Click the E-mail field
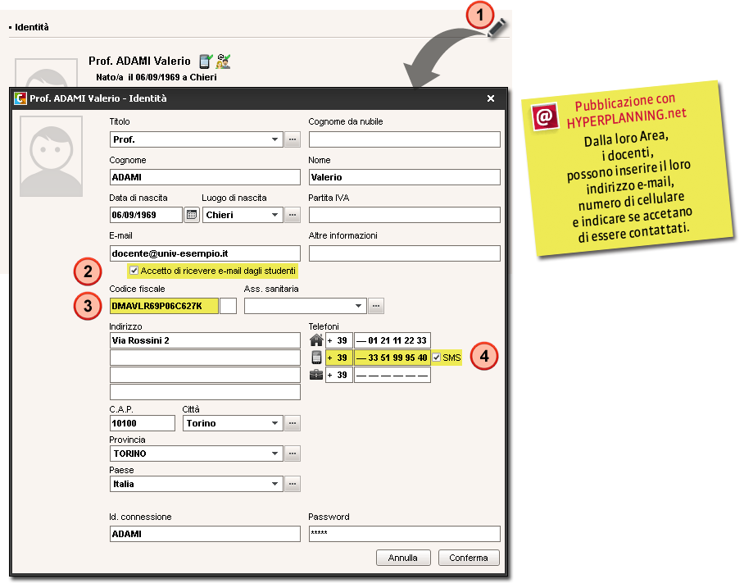Viewport: 744px width, 588px height. coord(205,253)
